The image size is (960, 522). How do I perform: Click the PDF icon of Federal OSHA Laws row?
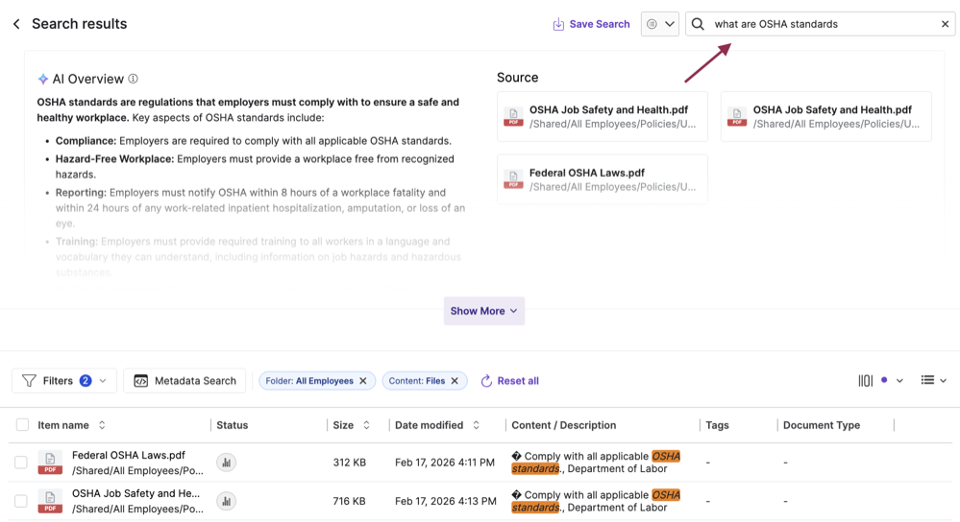click(50, 463)
